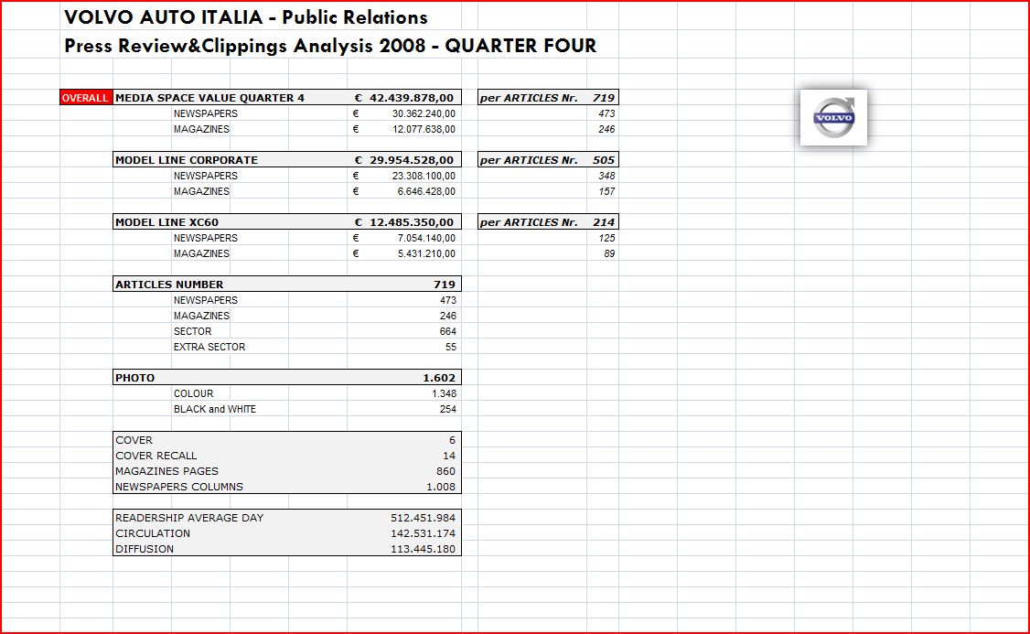This screenshot has width=1030, height=634.
Task: Select the per ARTICLES Nr. 214 cell
Action: (547, 222)
